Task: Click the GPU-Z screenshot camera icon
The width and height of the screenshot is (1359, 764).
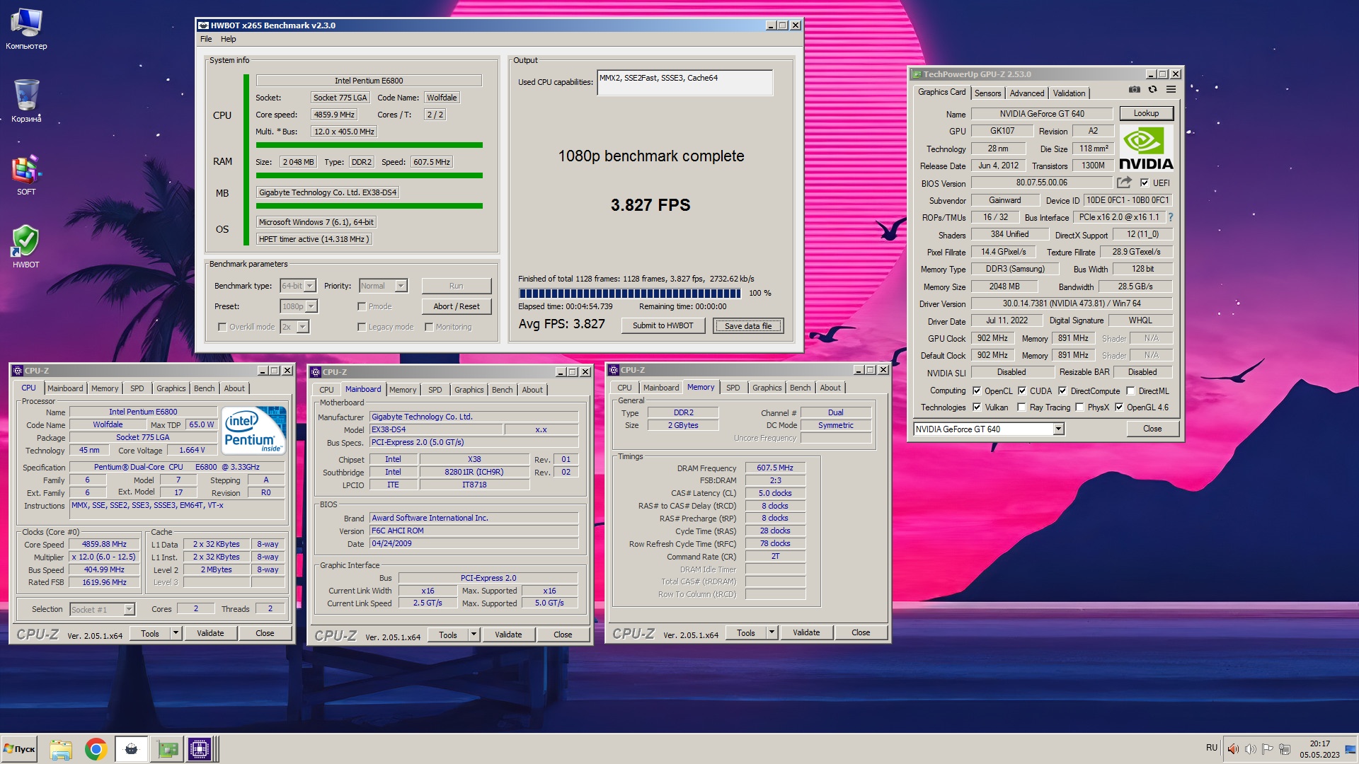Action: coord(1135,90)
